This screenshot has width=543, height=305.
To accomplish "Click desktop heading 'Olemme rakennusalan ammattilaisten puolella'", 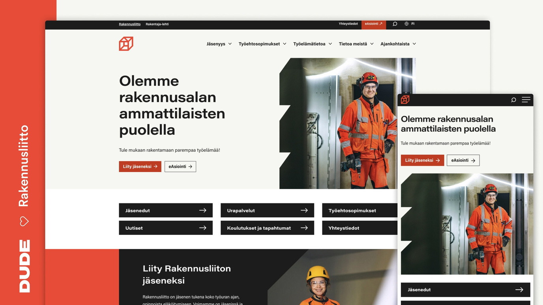I will click(172, 105).
